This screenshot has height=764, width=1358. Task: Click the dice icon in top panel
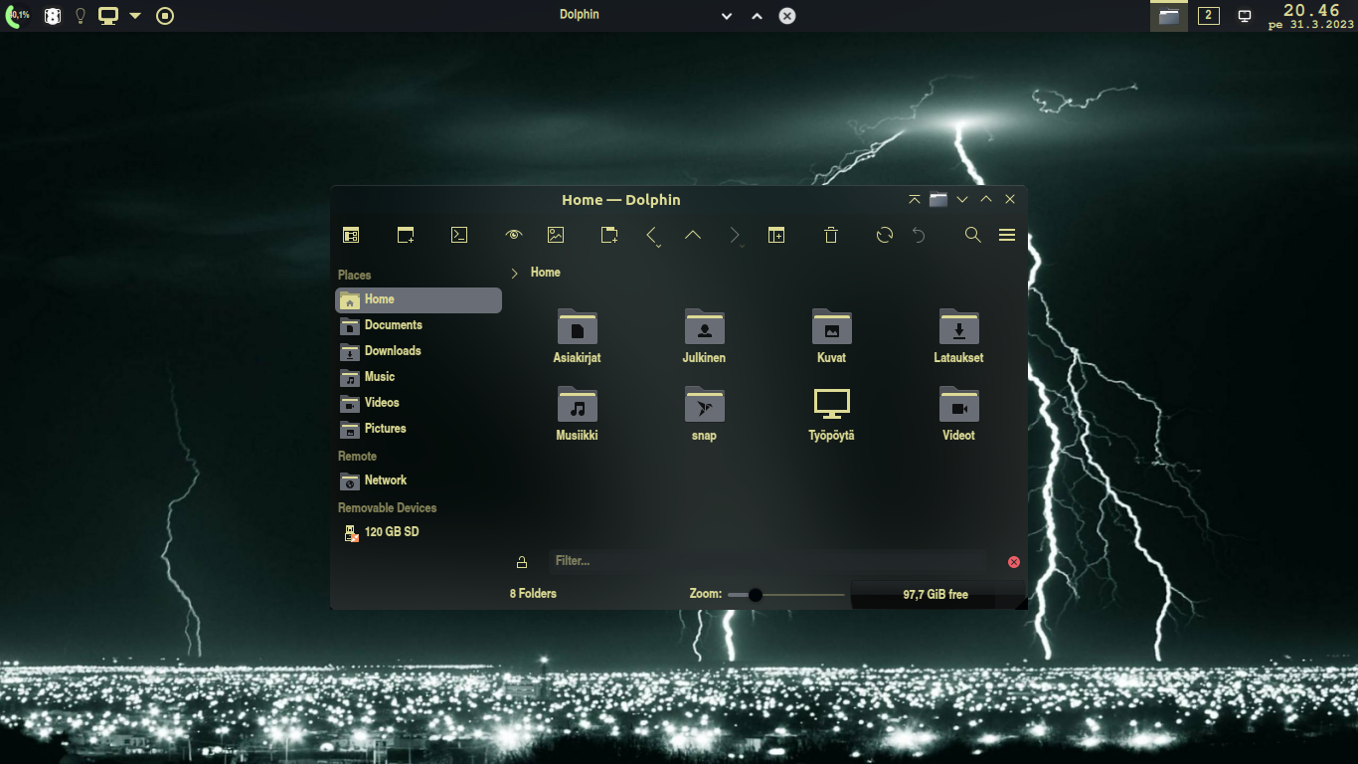click(53, 16)
